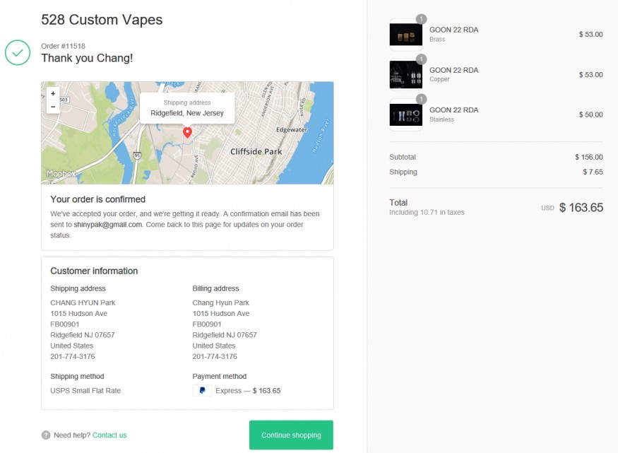The image size is (618, 453).
Task: Click the shipping address map popup
Action: [187, 108]
